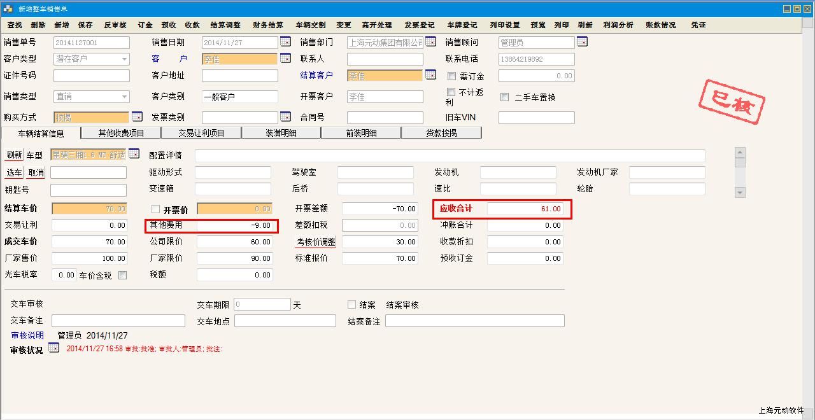815x420 pixels.
Task: Expand the 客户类型 dropdown
Action: click(124, 59)
